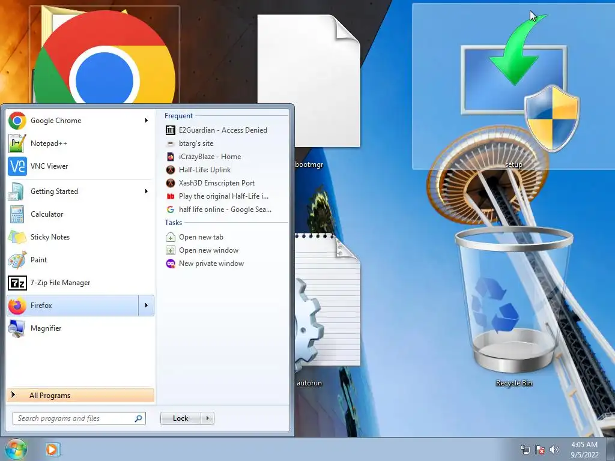Select the setup desktop icon
This screenshot has height=461, width=615.
[x=514, y=86]
